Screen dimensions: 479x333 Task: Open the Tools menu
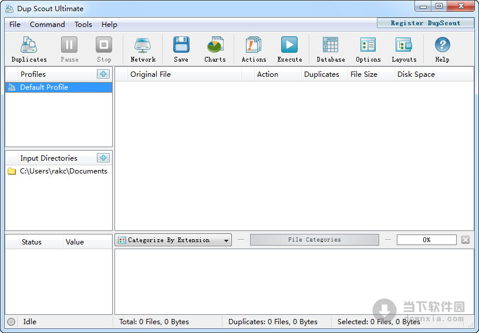click(83, 25)
